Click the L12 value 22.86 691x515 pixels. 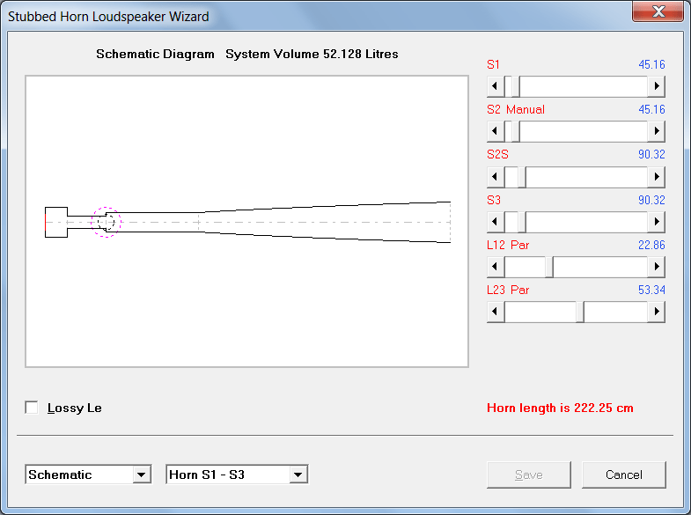click(x=651, y=245)
